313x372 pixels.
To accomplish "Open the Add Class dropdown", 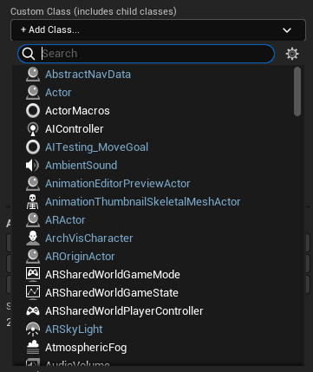I will 158,29.
